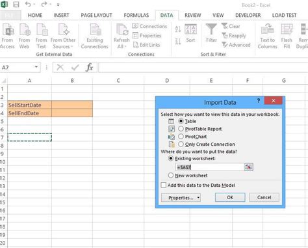Open the From Other Sources dropdown
Screen dimensions: 308x248
pos(63,36)
